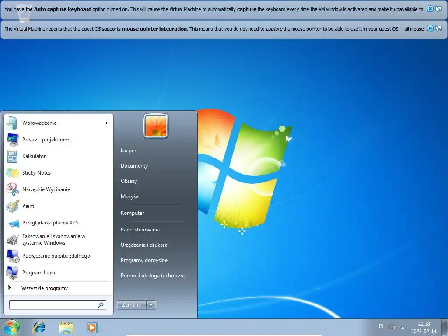This screenshot has height=336, width=448.
Task: Click the search magnifier icon in Start menu
Action: tap(101, 305)
